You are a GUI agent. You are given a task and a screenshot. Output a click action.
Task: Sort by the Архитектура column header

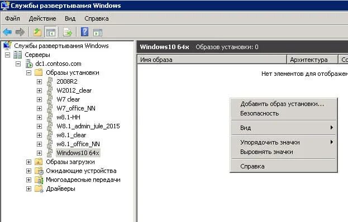pos(312,60)
